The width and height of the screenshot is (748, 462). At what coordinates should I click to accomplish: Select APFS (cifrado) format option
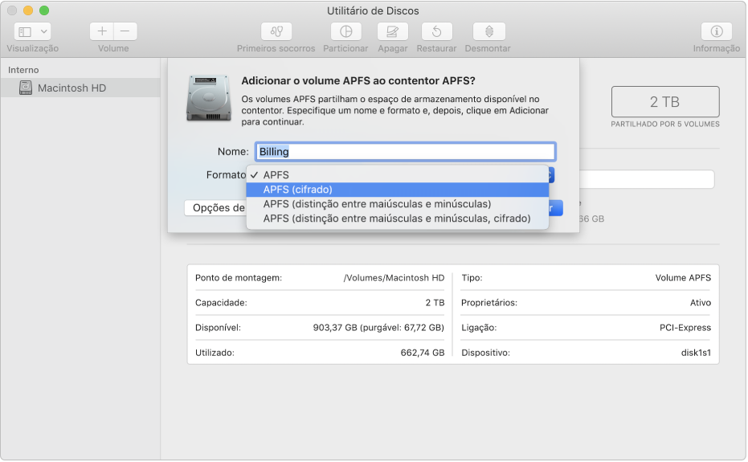click(398, 190)
